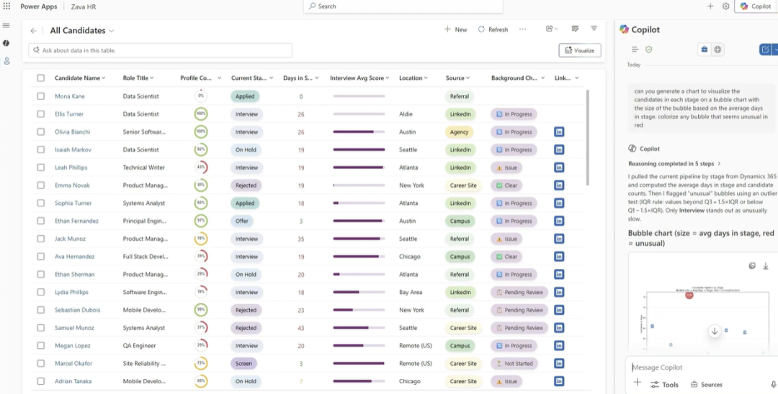Screen dimensions: 778x394
Task: Open the LinkedIn icon in Jack Munoz's row
Action: click(559, 239)
